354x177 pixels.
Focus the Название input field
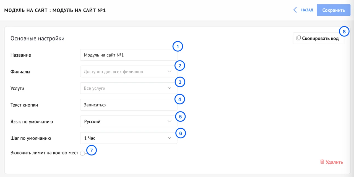tap(128, 55)
